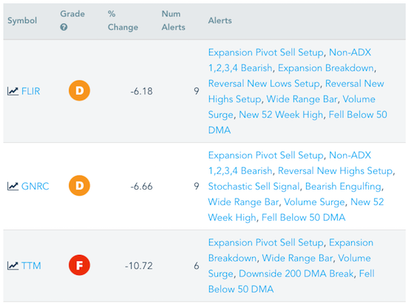Open the TTM symbol link
The height and width of the screenshot is (303, 414).
click(x=31, y=266)
